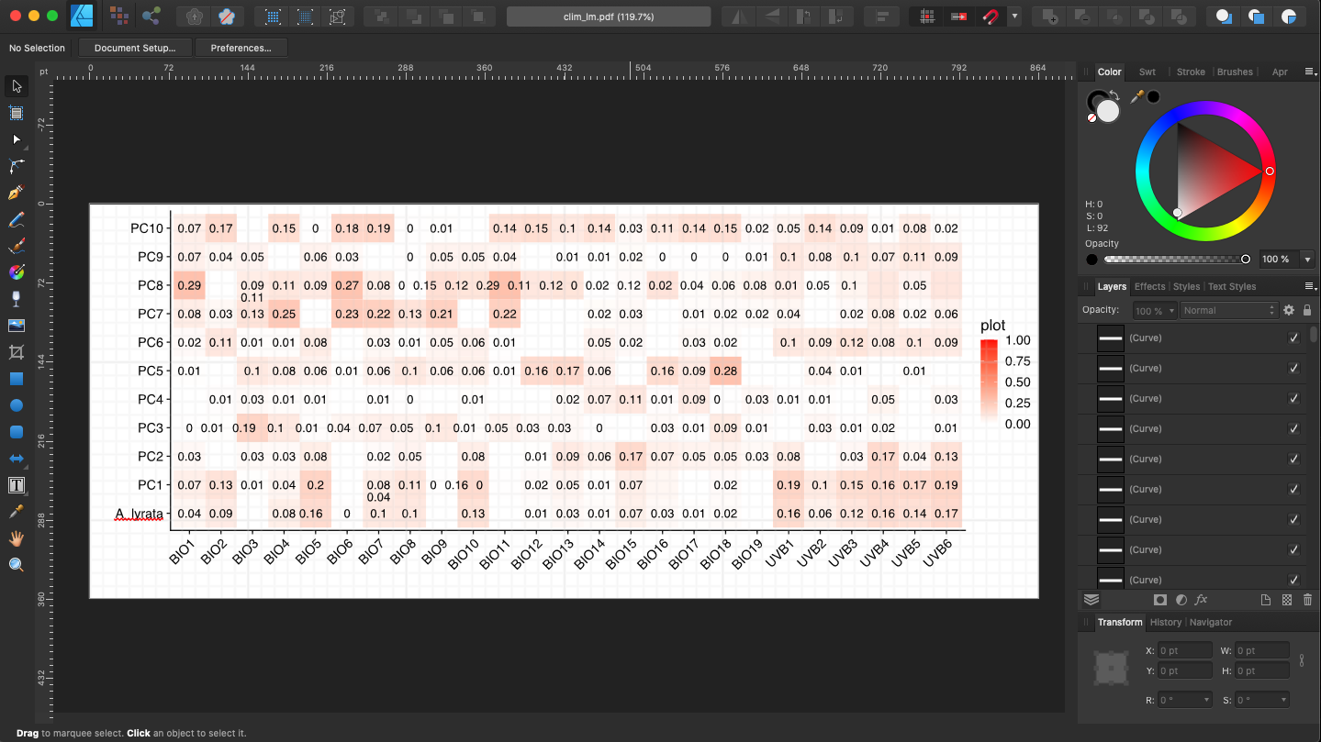Viewport: 1321px width, 742px height.
Task: Click the anchor point selector in Transform
Action: pos(1112,667)
